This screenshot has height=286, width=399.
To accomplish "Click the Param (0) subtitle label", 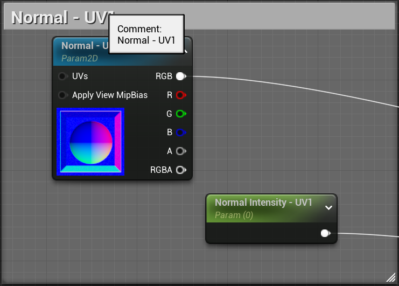I will [x=234, y=215].
